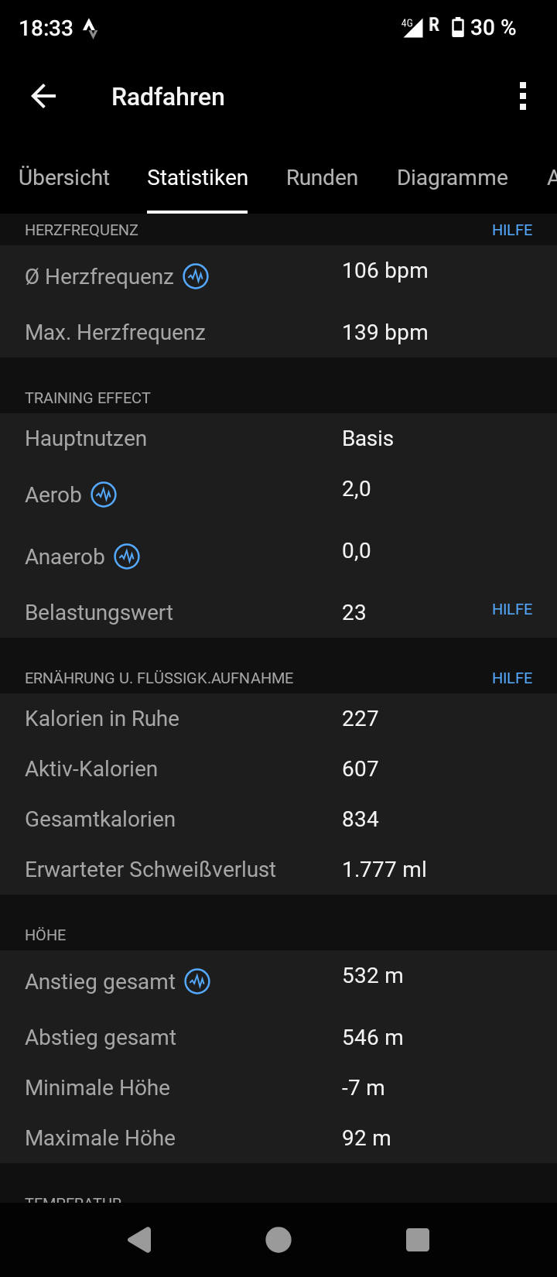
Task: Tap Firstbeat icon beside Anaerob
Action: [127, 556]
